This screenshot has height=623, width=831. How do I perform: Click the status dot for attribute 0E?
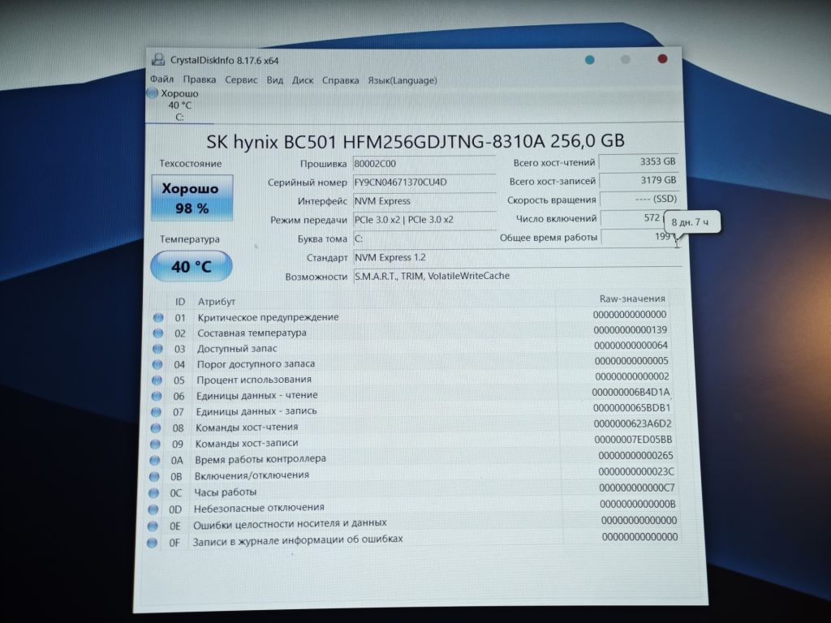tap(152, 526)
